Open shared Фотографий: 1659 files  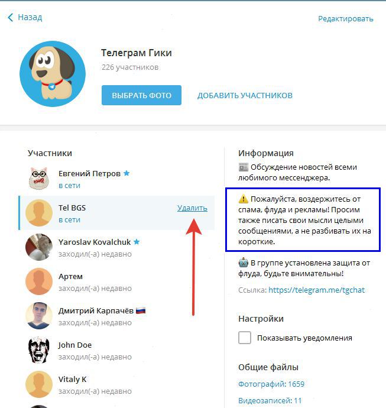[x=271, y=384]
